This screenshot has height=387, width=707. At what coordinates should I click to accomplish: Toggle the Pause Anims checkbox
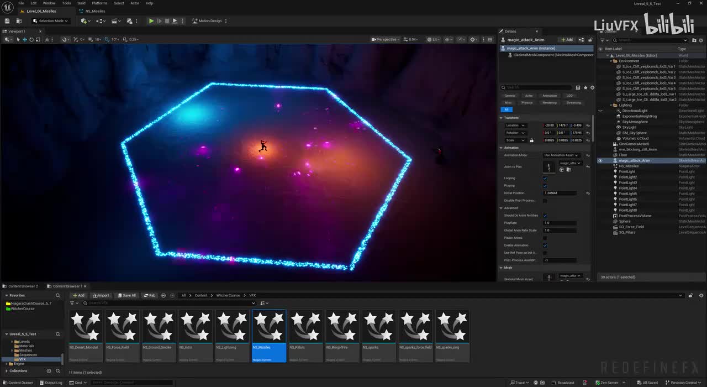[x=545, y=238]
